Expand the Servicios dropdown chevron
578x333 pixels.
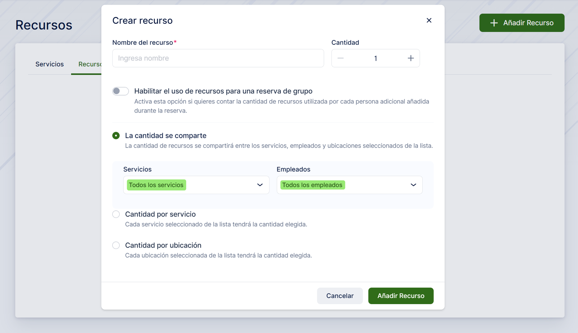pos(260,185)
